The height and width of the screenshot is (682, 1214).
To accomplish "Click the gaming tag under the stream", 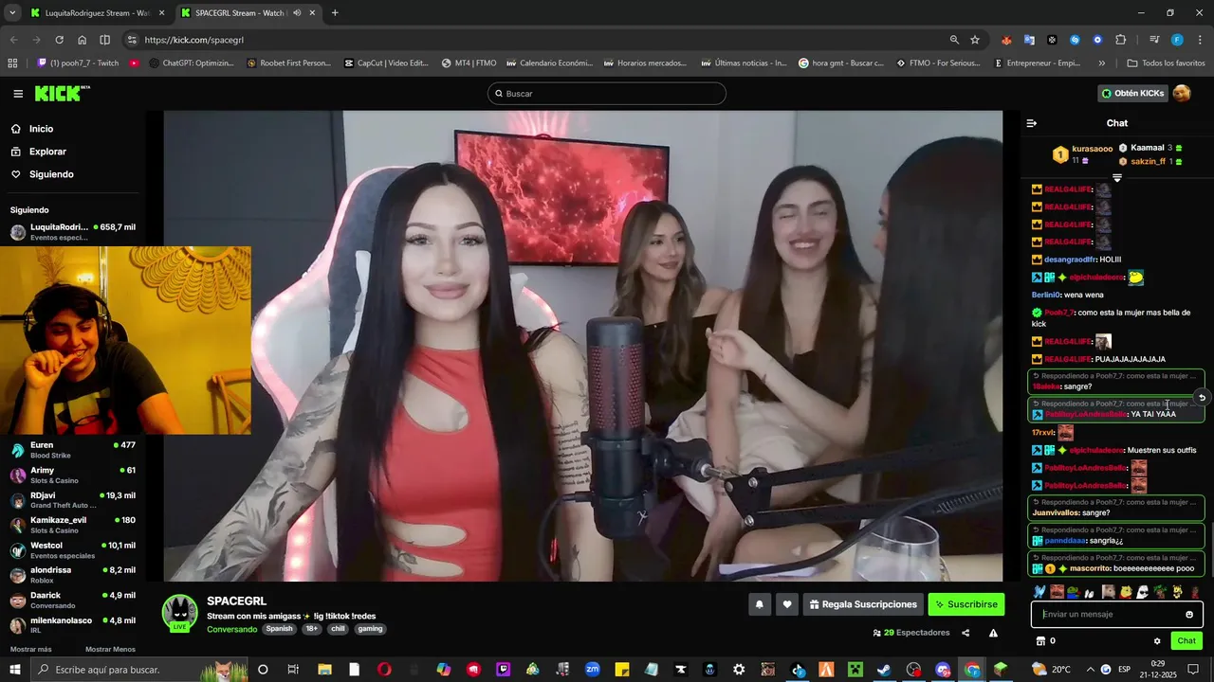I will click(370, 629).
